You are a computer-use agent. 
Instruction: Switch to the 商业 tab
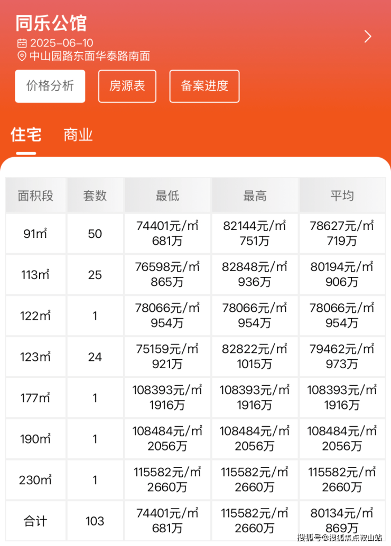point(78,135)
